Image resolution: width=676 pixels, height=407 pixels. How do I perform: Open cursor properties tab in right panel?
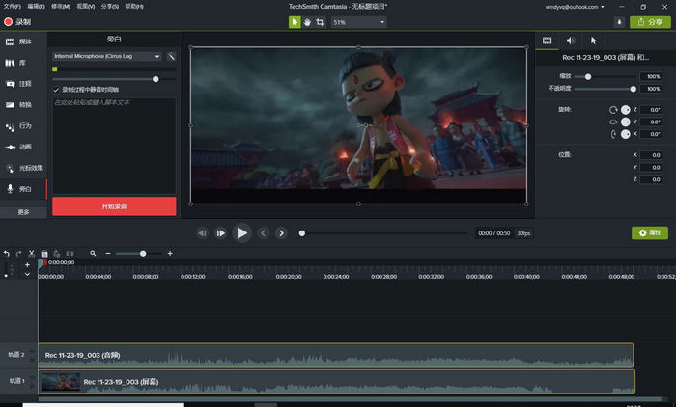594,41
